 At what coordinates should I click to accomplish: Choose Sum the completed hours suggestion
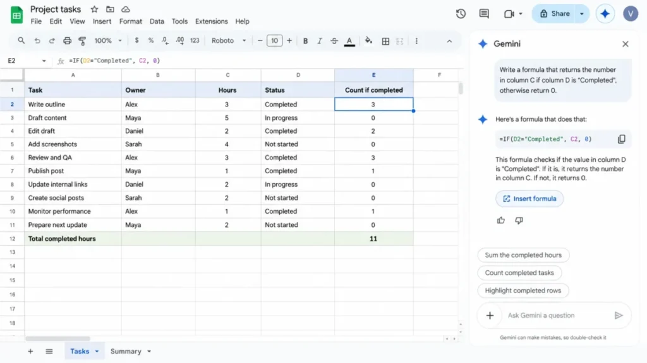pos(523,255)
